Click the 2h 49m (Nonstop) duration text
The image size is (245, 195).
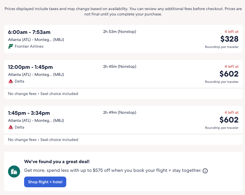[x=119, y=112]
